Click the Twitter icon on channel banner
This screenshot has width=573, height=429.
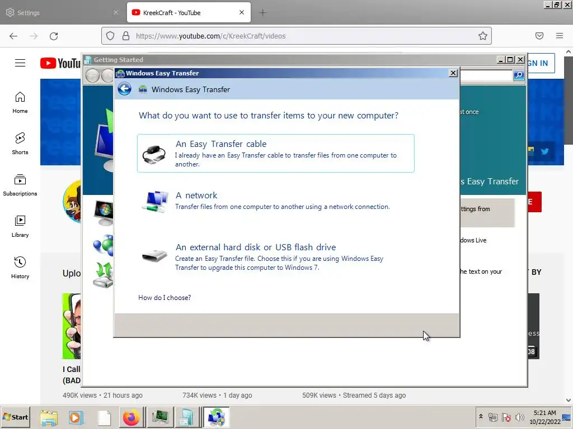point(545,151)
